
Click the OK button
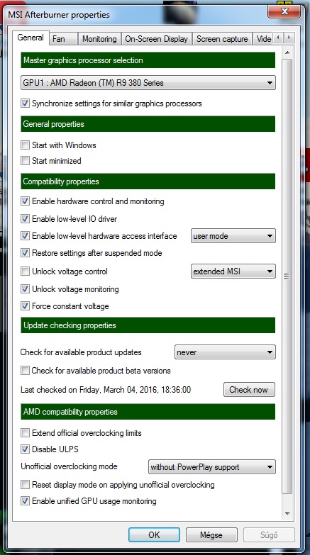click(x=154, y=534)
